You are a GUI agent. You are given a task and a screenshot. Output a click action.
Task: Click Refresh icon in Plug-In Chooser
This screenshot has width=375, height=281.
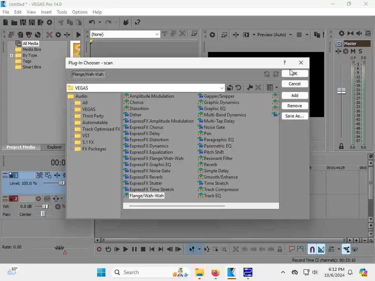point(238,88)
